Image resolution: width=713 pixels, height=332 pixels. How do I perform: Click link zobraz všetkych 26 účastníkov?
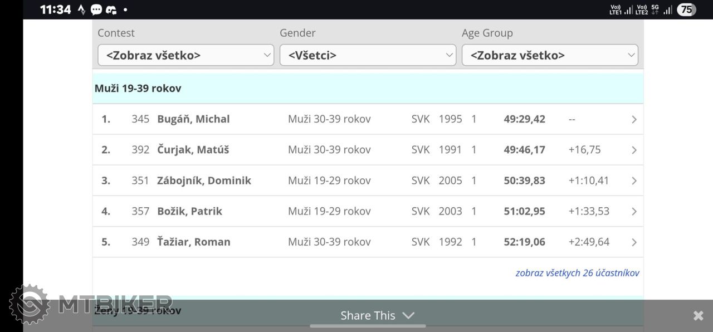(577, 273)
